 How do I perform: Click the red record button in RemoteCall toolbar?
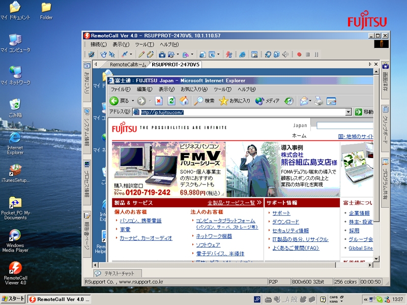(299, 54)
